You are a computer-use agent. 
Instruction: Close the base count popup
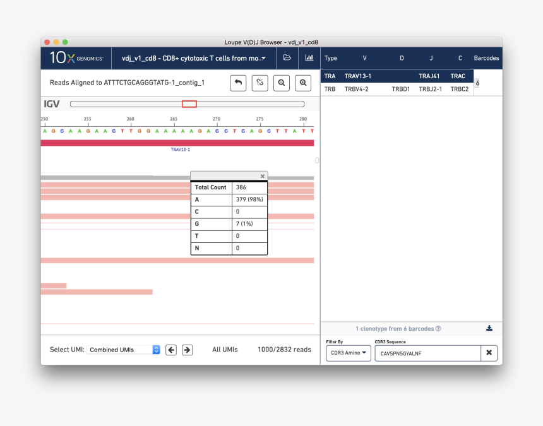pyautogui.click(x=263, y=176)
